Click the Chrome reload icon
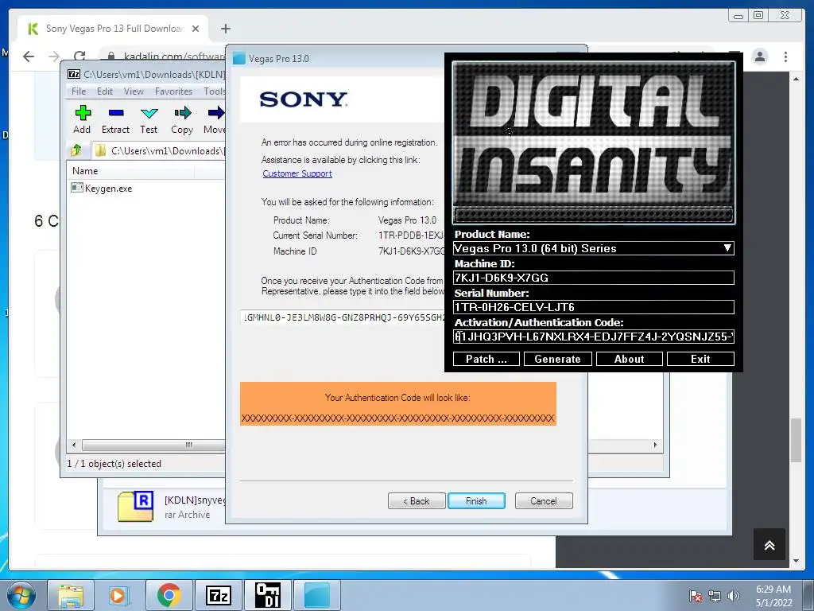This screenshot has width=814, height=611. (x=79, y=56)
